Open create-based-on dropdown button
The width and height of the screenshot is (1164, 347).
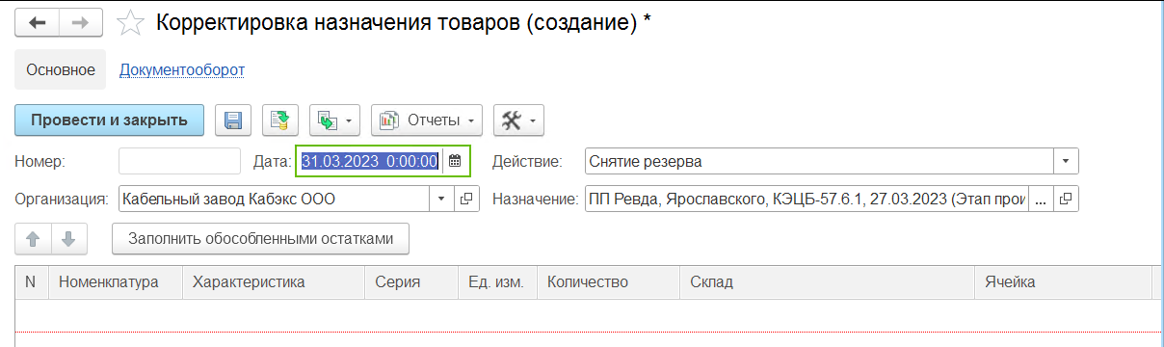pos(335,120)
